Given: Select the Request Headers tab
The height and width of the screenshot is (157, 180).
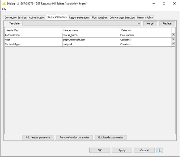Looking at the screenshot, I should (57, 17).
